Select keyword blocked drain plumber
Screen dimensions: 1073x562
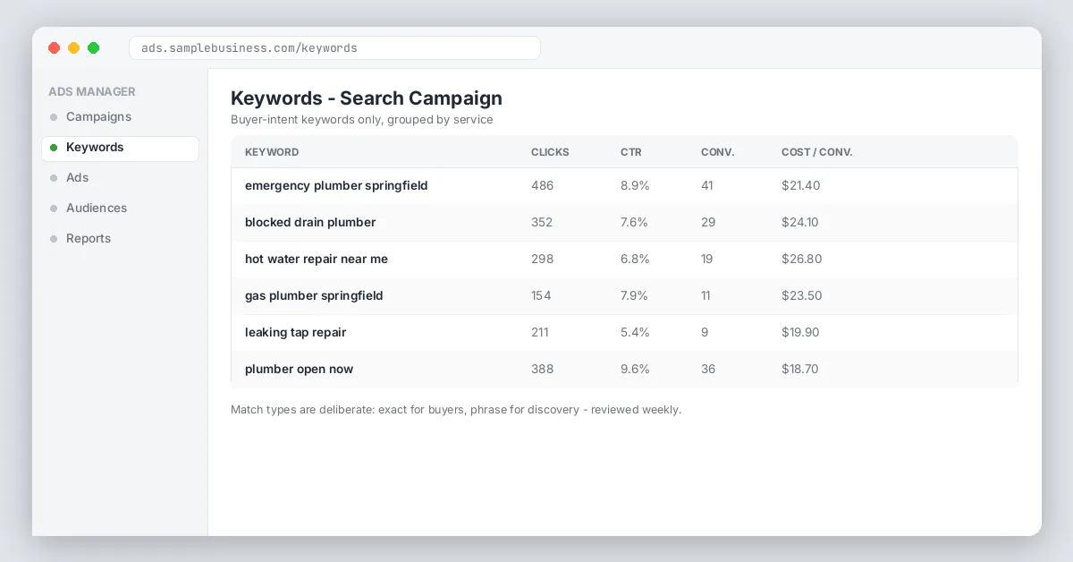click(310, 223)
